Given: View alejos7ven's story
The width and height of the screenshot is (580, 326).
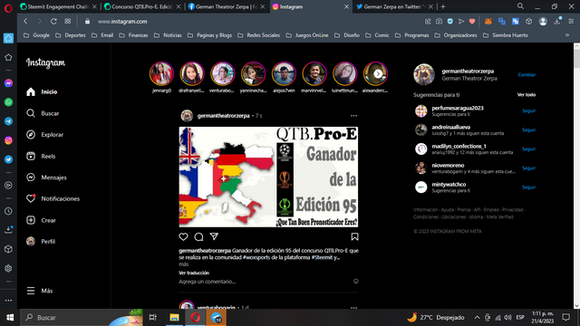Looking at the screenshot, I should pos(284,73).
